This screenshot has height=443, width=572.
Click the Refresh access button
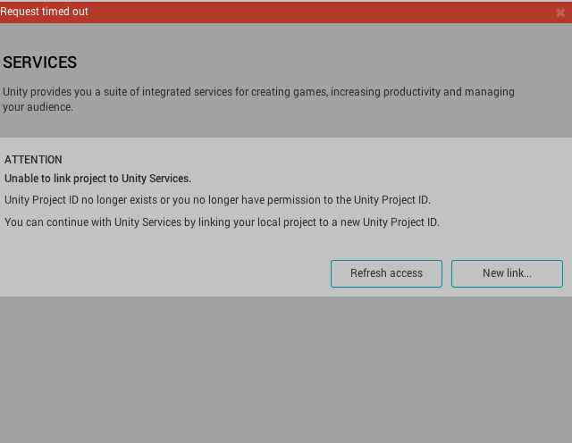tap(386, 273)
